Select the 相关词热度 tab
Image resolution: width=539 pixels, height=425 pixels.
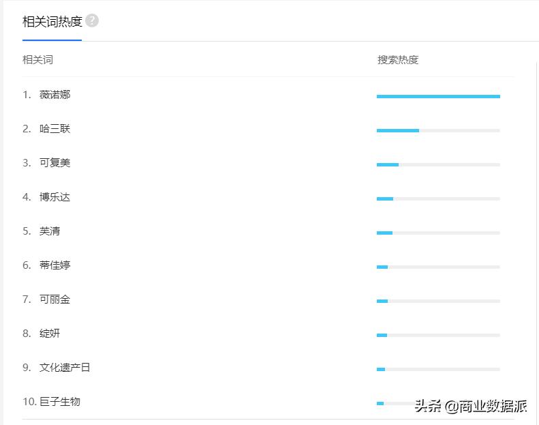point(52,21)
